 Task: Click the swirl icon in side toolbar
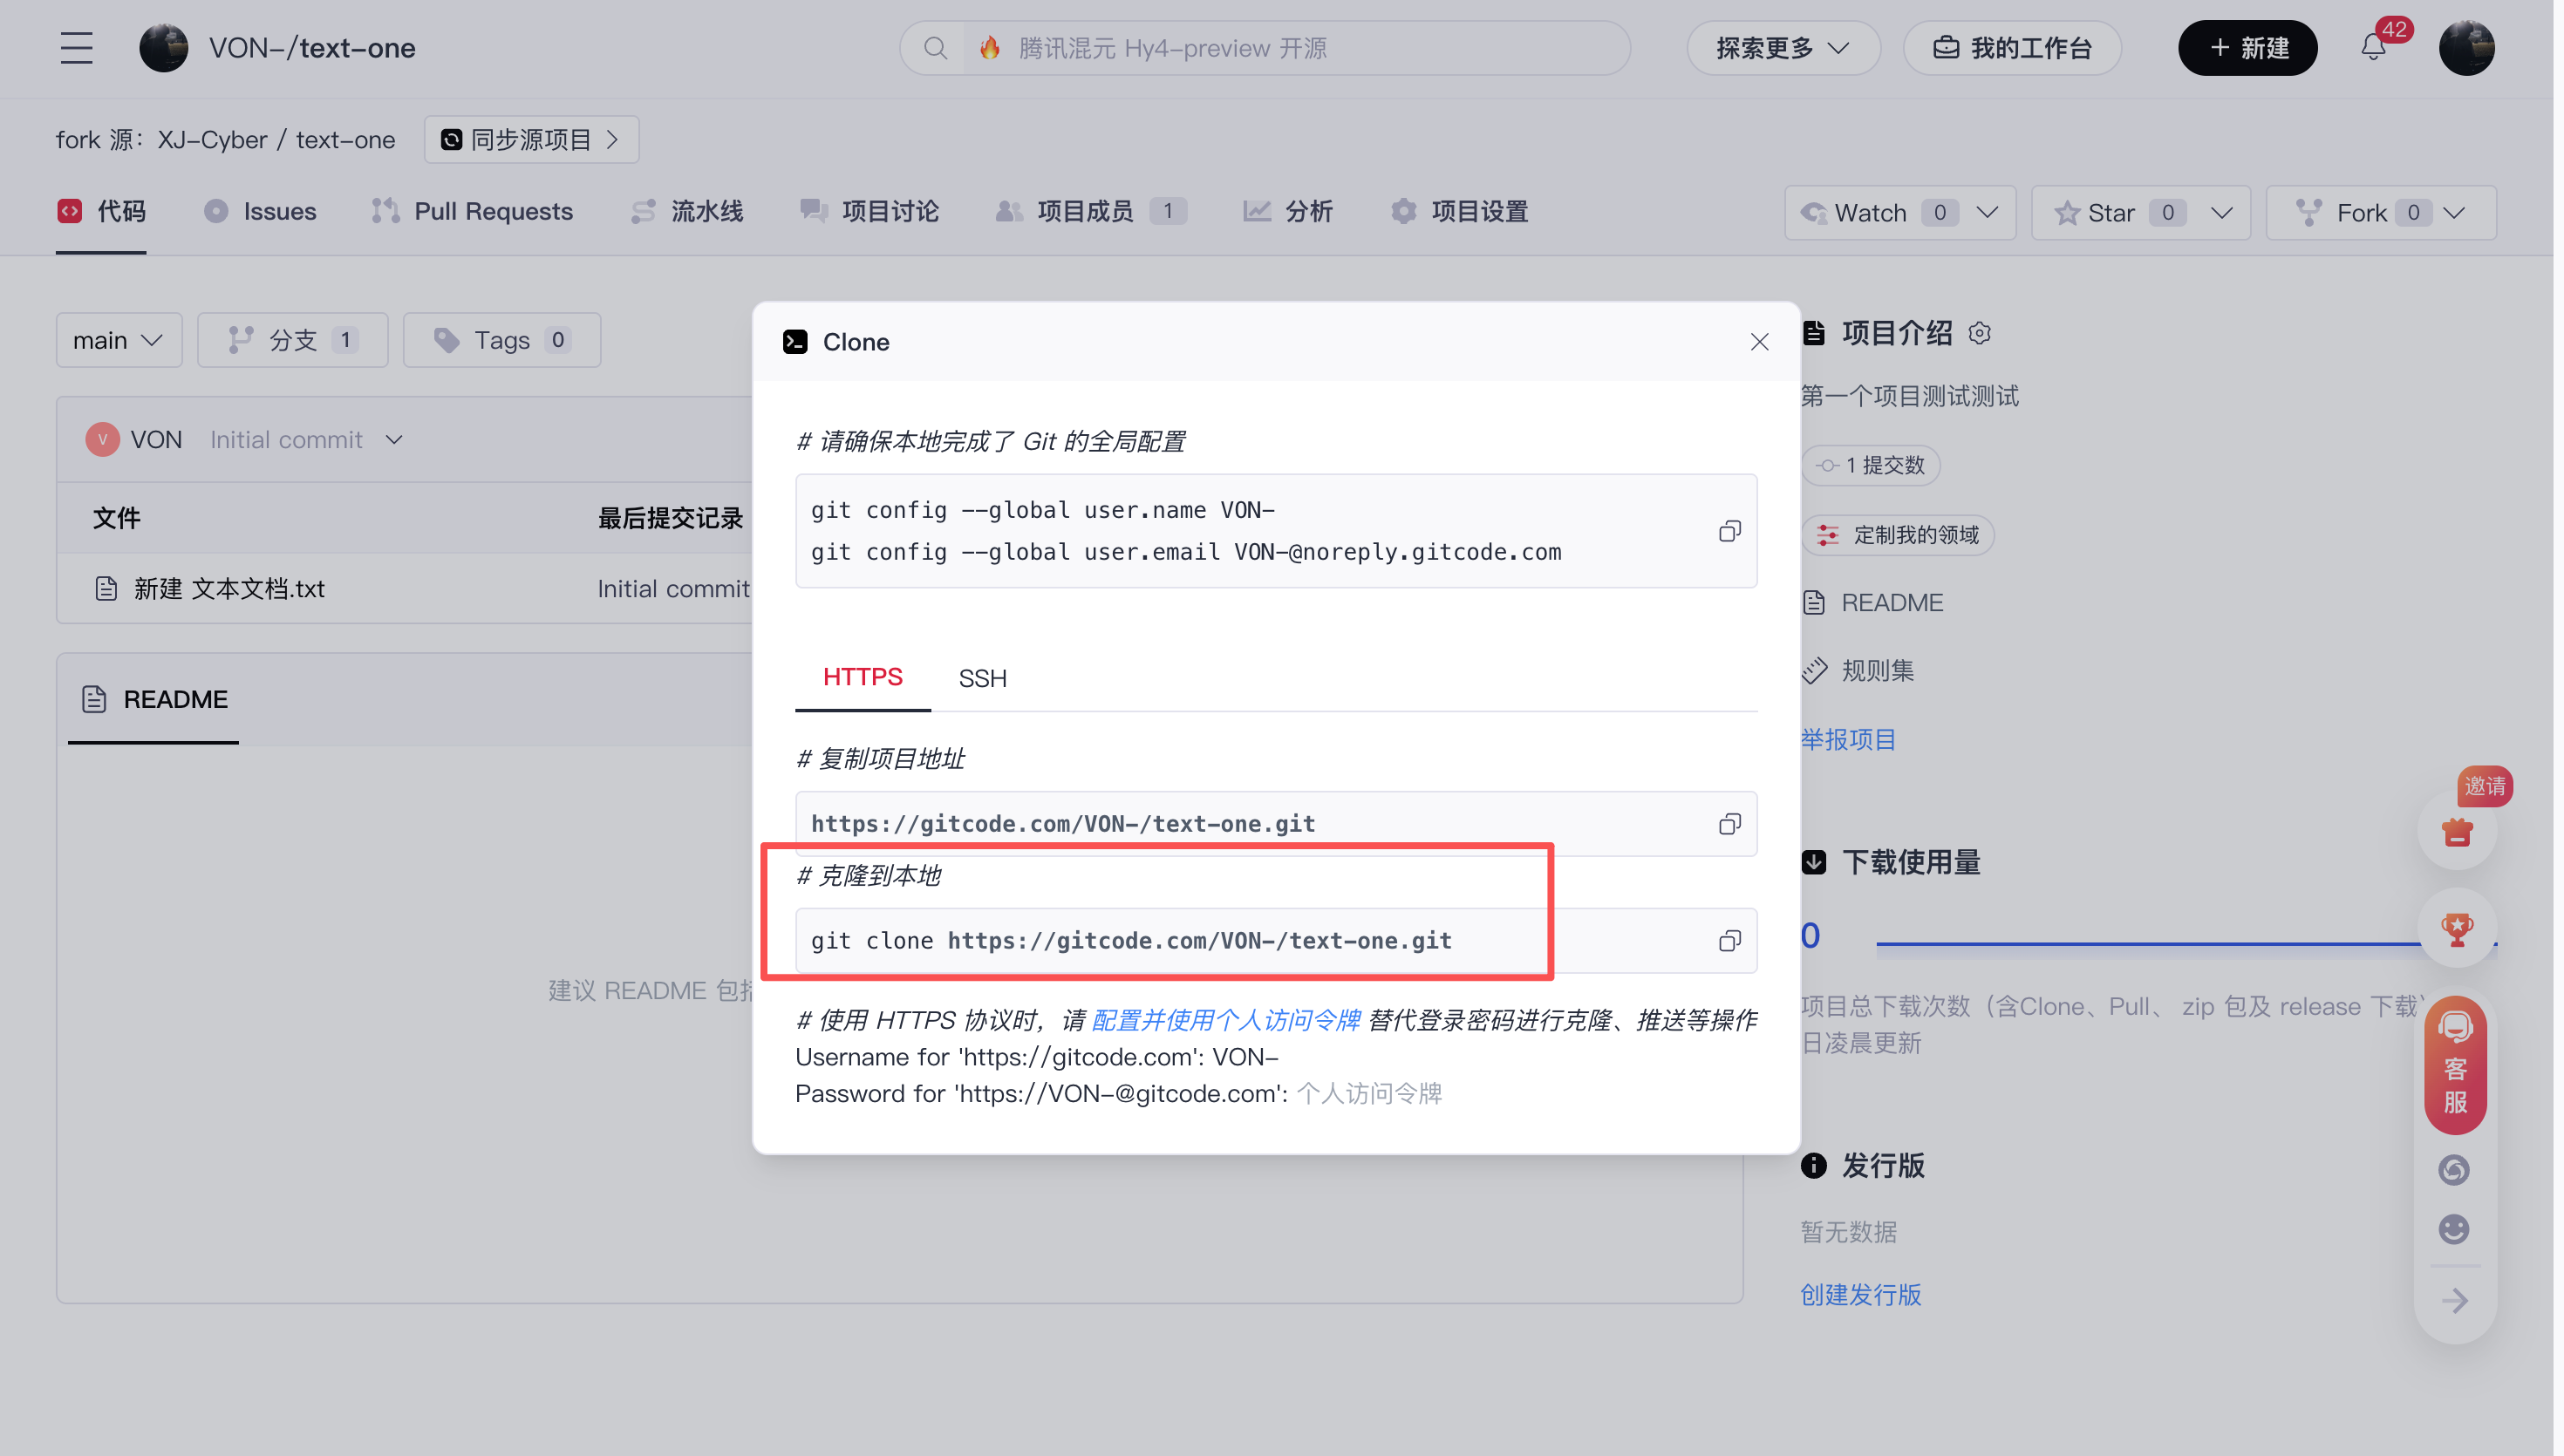click(x=2453, y=1169)
